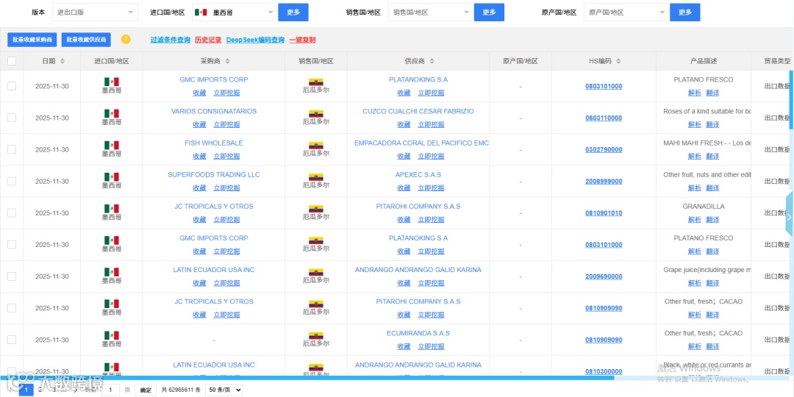794x397 pixels.
Task: Open the 版本 dropdown showing 进出口版
Action: tap(95, 12)
